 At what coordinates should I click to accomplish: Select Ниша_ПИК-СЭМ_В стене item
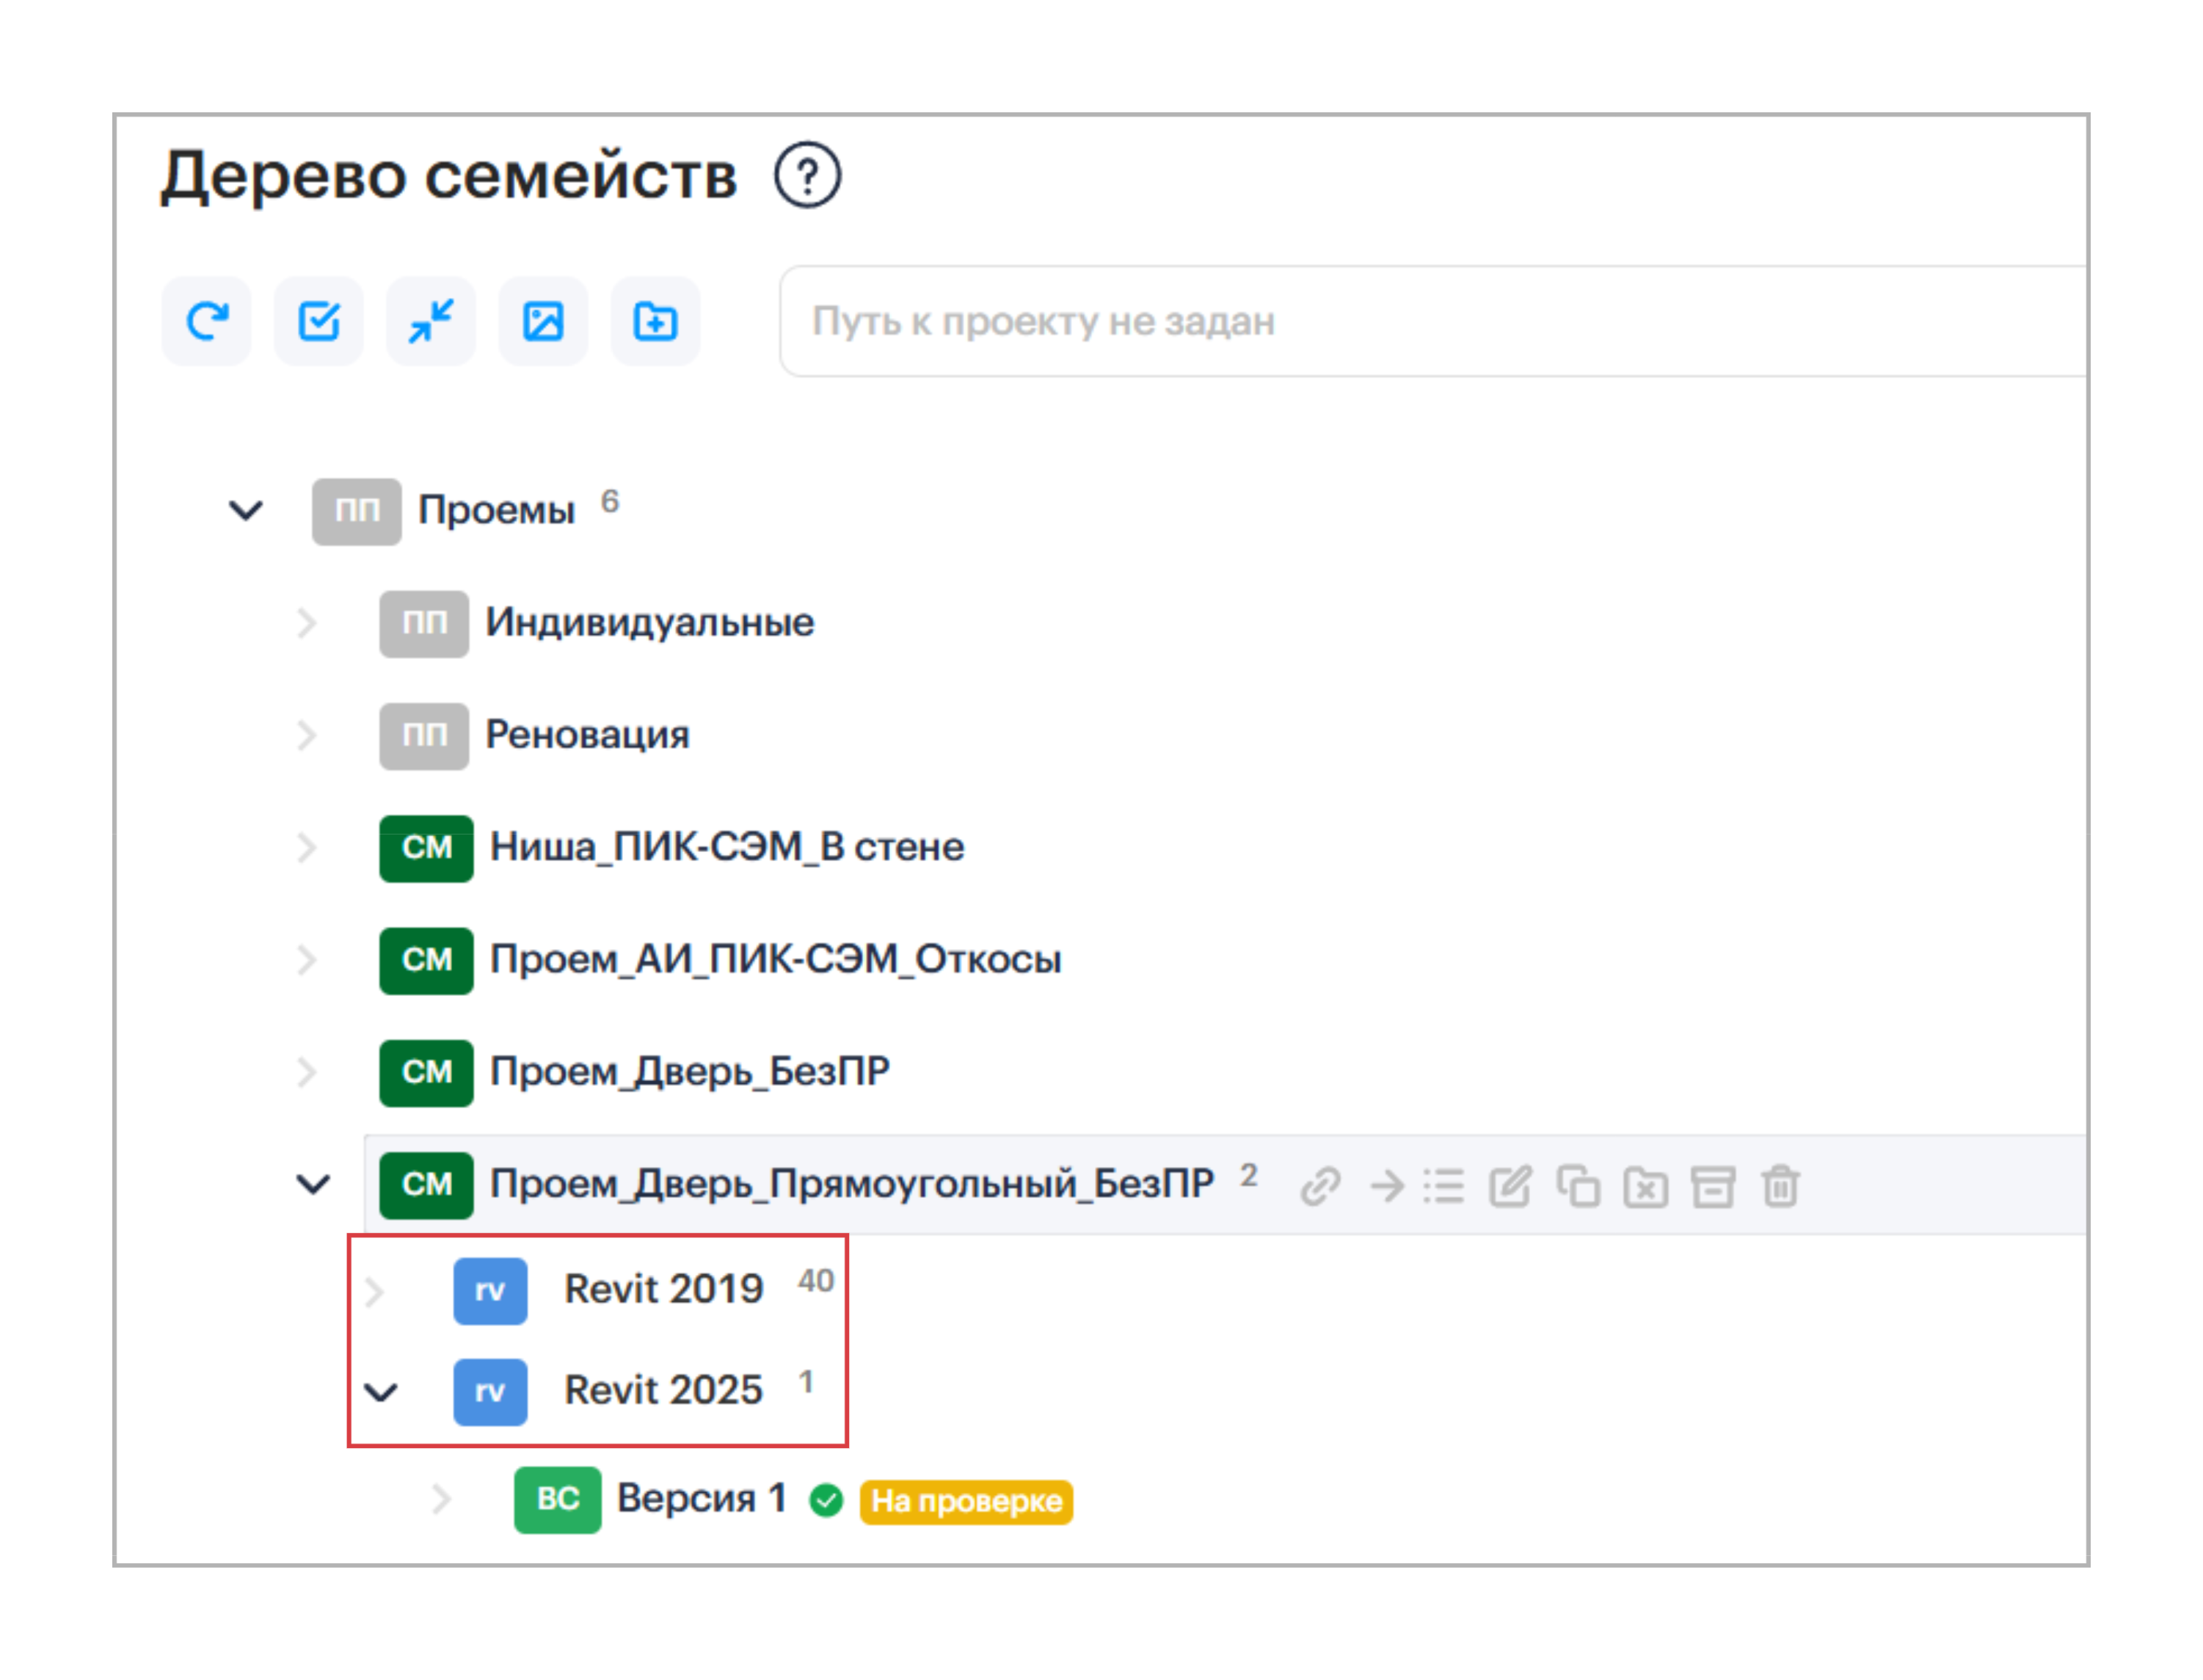coord(727,848)
